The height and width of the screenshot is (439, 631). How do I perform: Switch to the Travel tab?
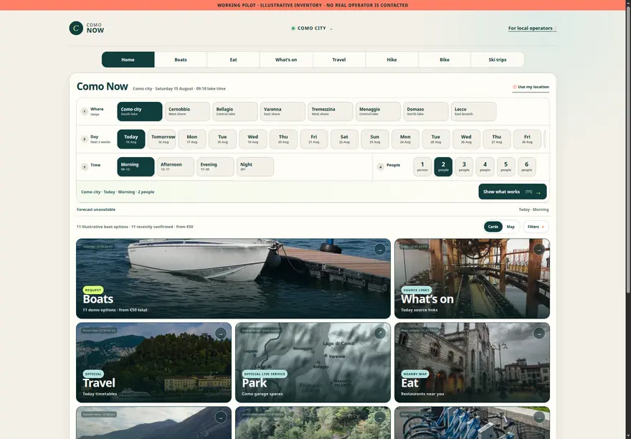[x=339, y=60]
